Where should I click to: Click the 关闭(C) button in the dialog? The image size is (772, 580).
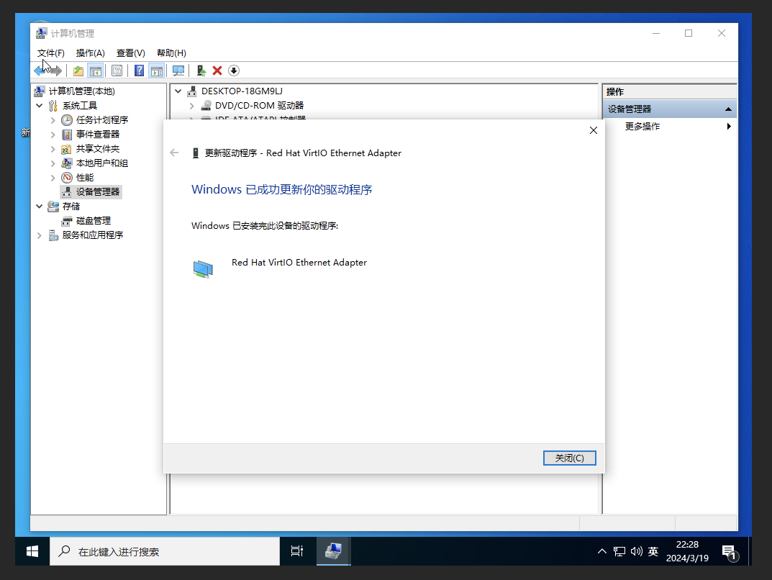point(569,458)
